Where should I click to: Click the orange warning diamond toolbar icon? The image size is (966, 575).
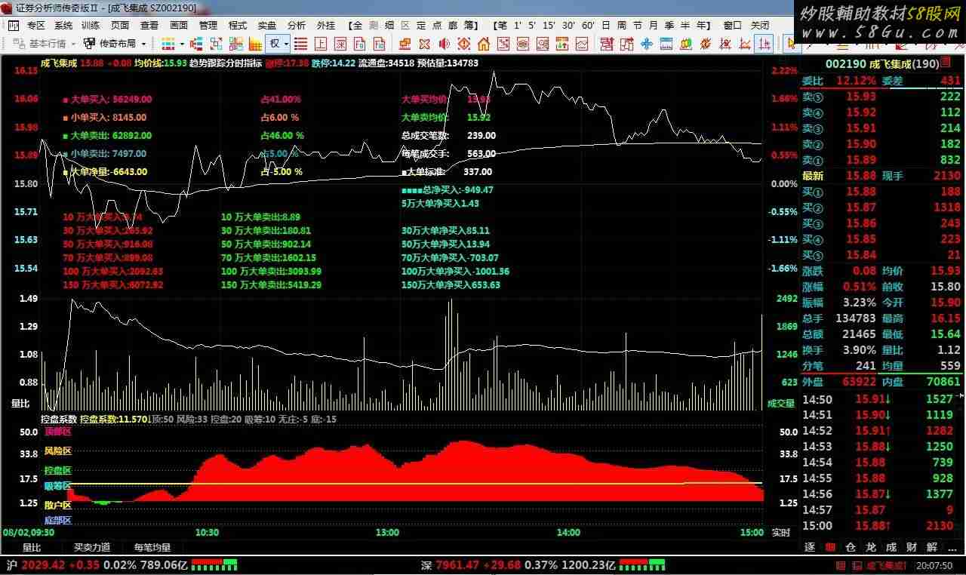[464, 44]
